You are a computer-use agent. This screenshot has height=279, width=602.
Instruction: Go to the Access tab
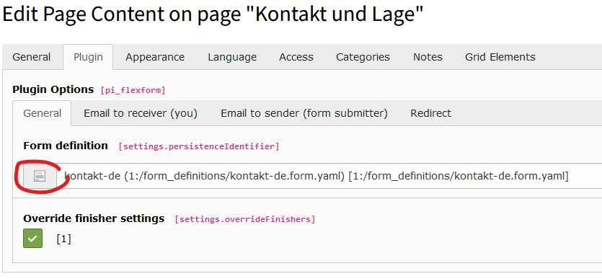coord(296,57)
